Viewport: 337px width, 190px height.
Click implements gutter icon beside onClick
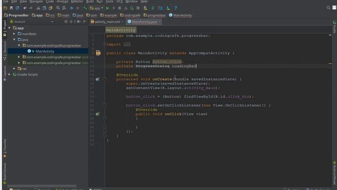coord(97,114)
